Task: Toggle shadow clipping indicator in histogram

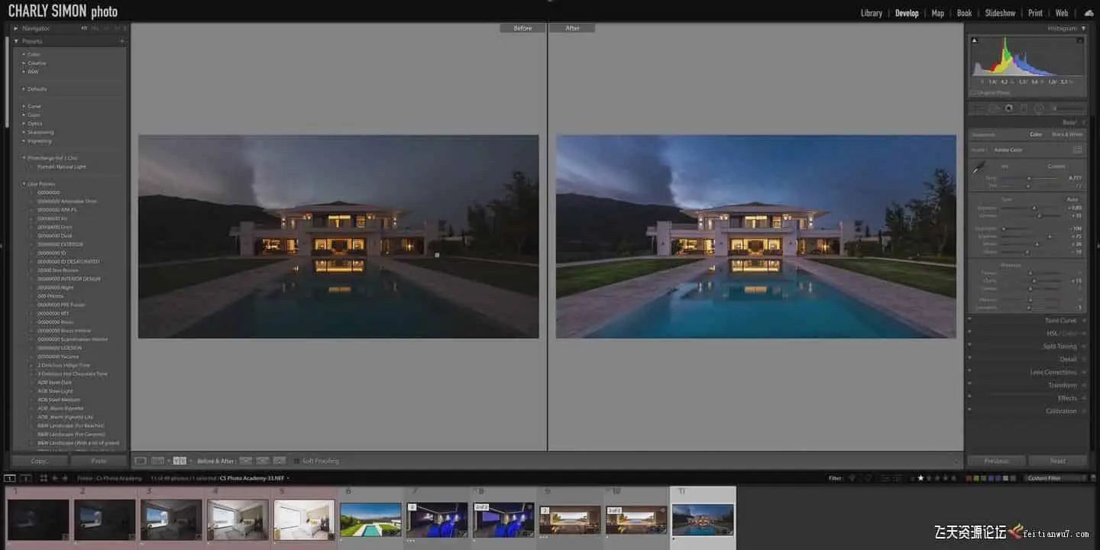Action: click(x=975, y=40)
